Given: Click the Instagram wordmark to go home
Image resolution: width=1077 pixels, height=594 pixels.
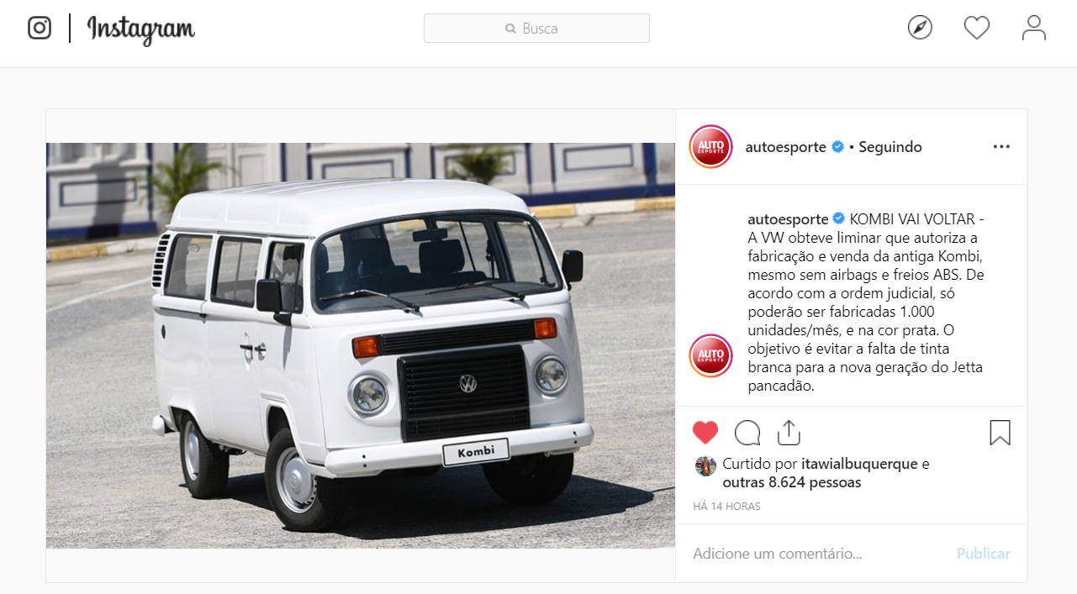Looking at the screenshot, I should pos(141,29).
